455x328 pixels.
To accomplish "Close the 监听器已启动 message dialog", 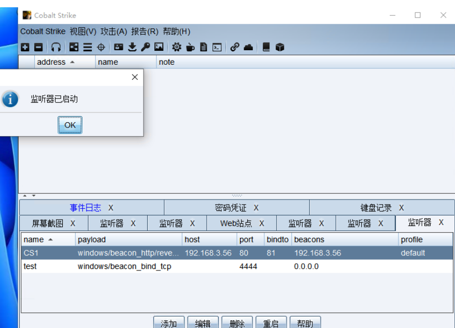I will (135, 77).
